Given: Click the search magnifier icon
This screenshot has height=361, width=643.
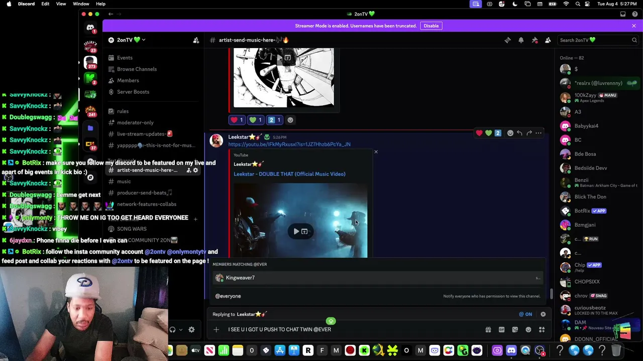Looking at the screenshot, I should click(x=634, y=40).
